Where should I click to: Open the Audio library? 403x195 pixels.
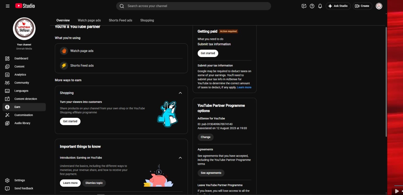24,123
